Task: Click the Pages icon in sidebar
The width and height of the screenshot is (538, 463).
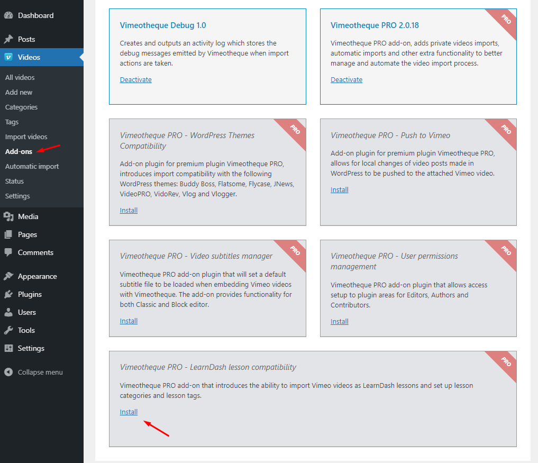Action: tap(8, 234)
